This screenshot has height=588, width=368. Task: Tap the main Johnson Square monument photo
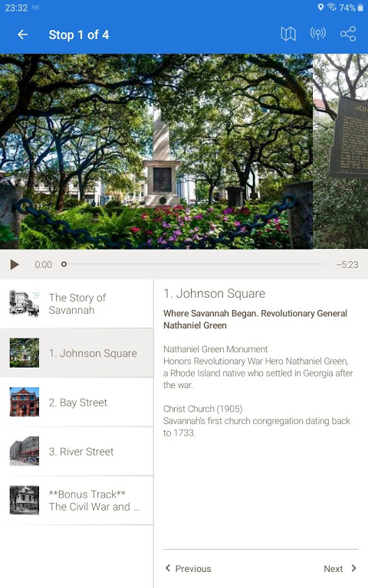[x=156, y=152]
